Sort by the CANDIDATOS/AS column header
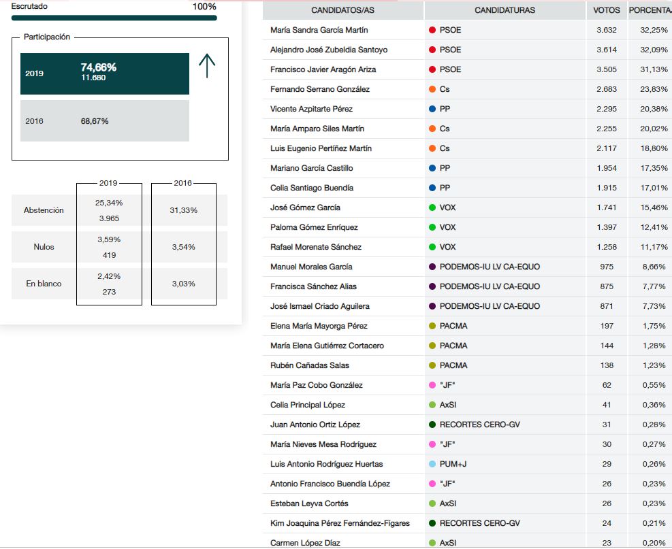Screen dimensions: 672x549 coord(342,10)
